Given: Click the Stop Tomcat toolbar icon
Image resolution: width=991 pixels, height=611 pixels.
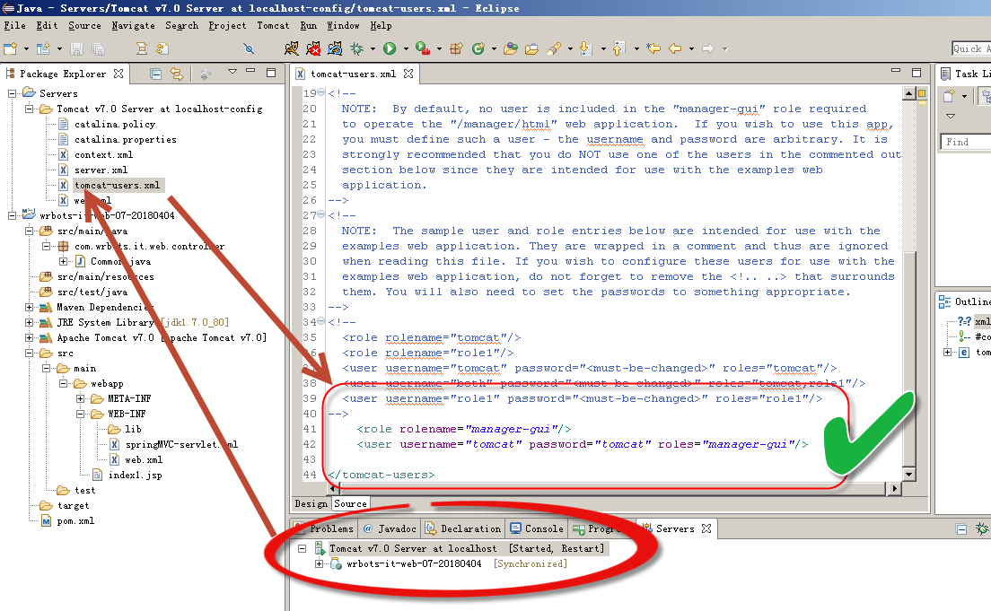Looking at the screenshot, I should (x=313, y=48).
